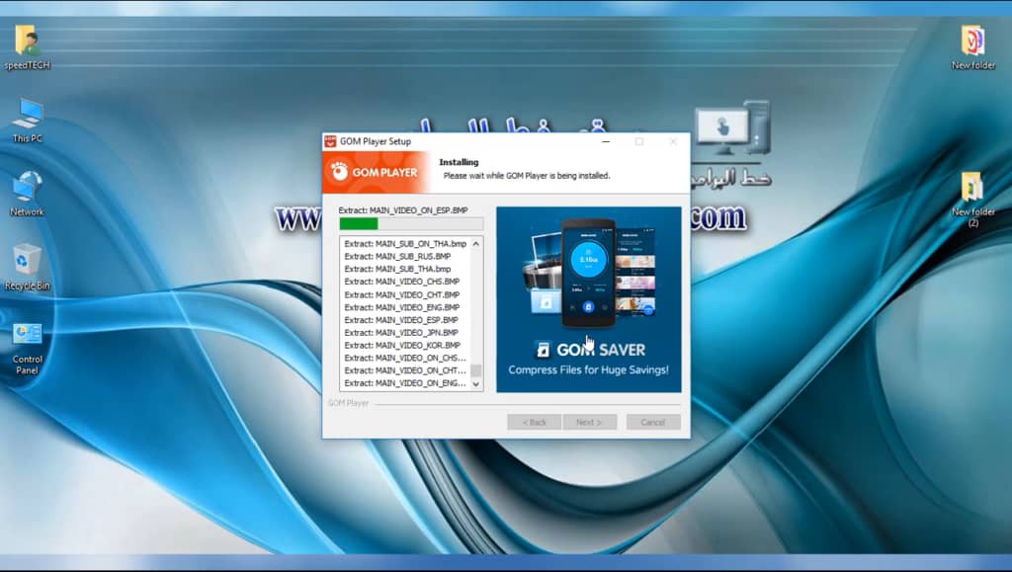Click the GOM Player Setup title bar icon
1012x572 pixels.
click(x=331, y=141)
